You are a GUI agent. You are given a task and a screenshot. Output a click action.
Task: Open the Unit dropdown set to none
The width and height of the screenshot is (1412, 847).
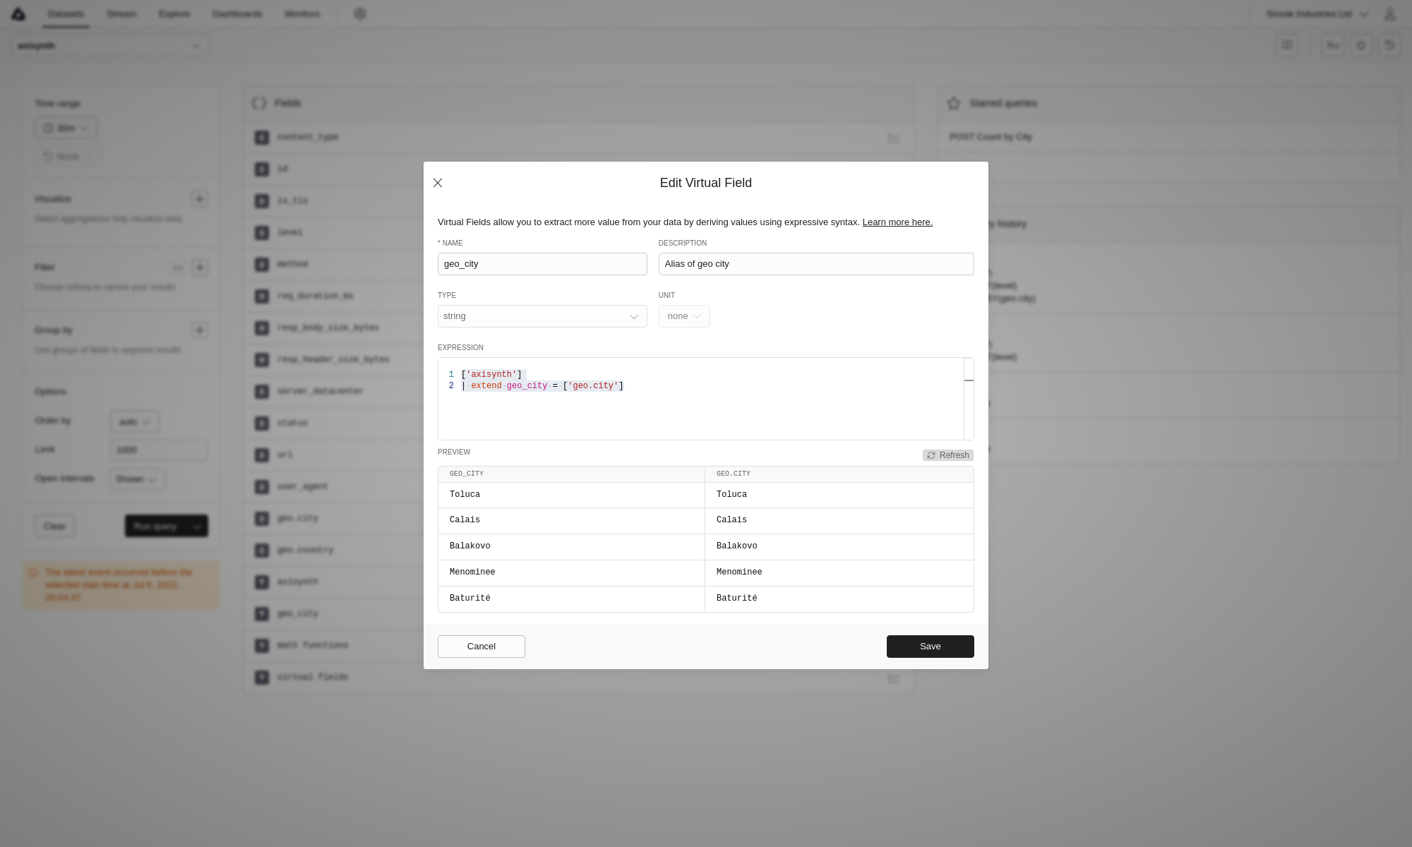[x=683, y=316]
